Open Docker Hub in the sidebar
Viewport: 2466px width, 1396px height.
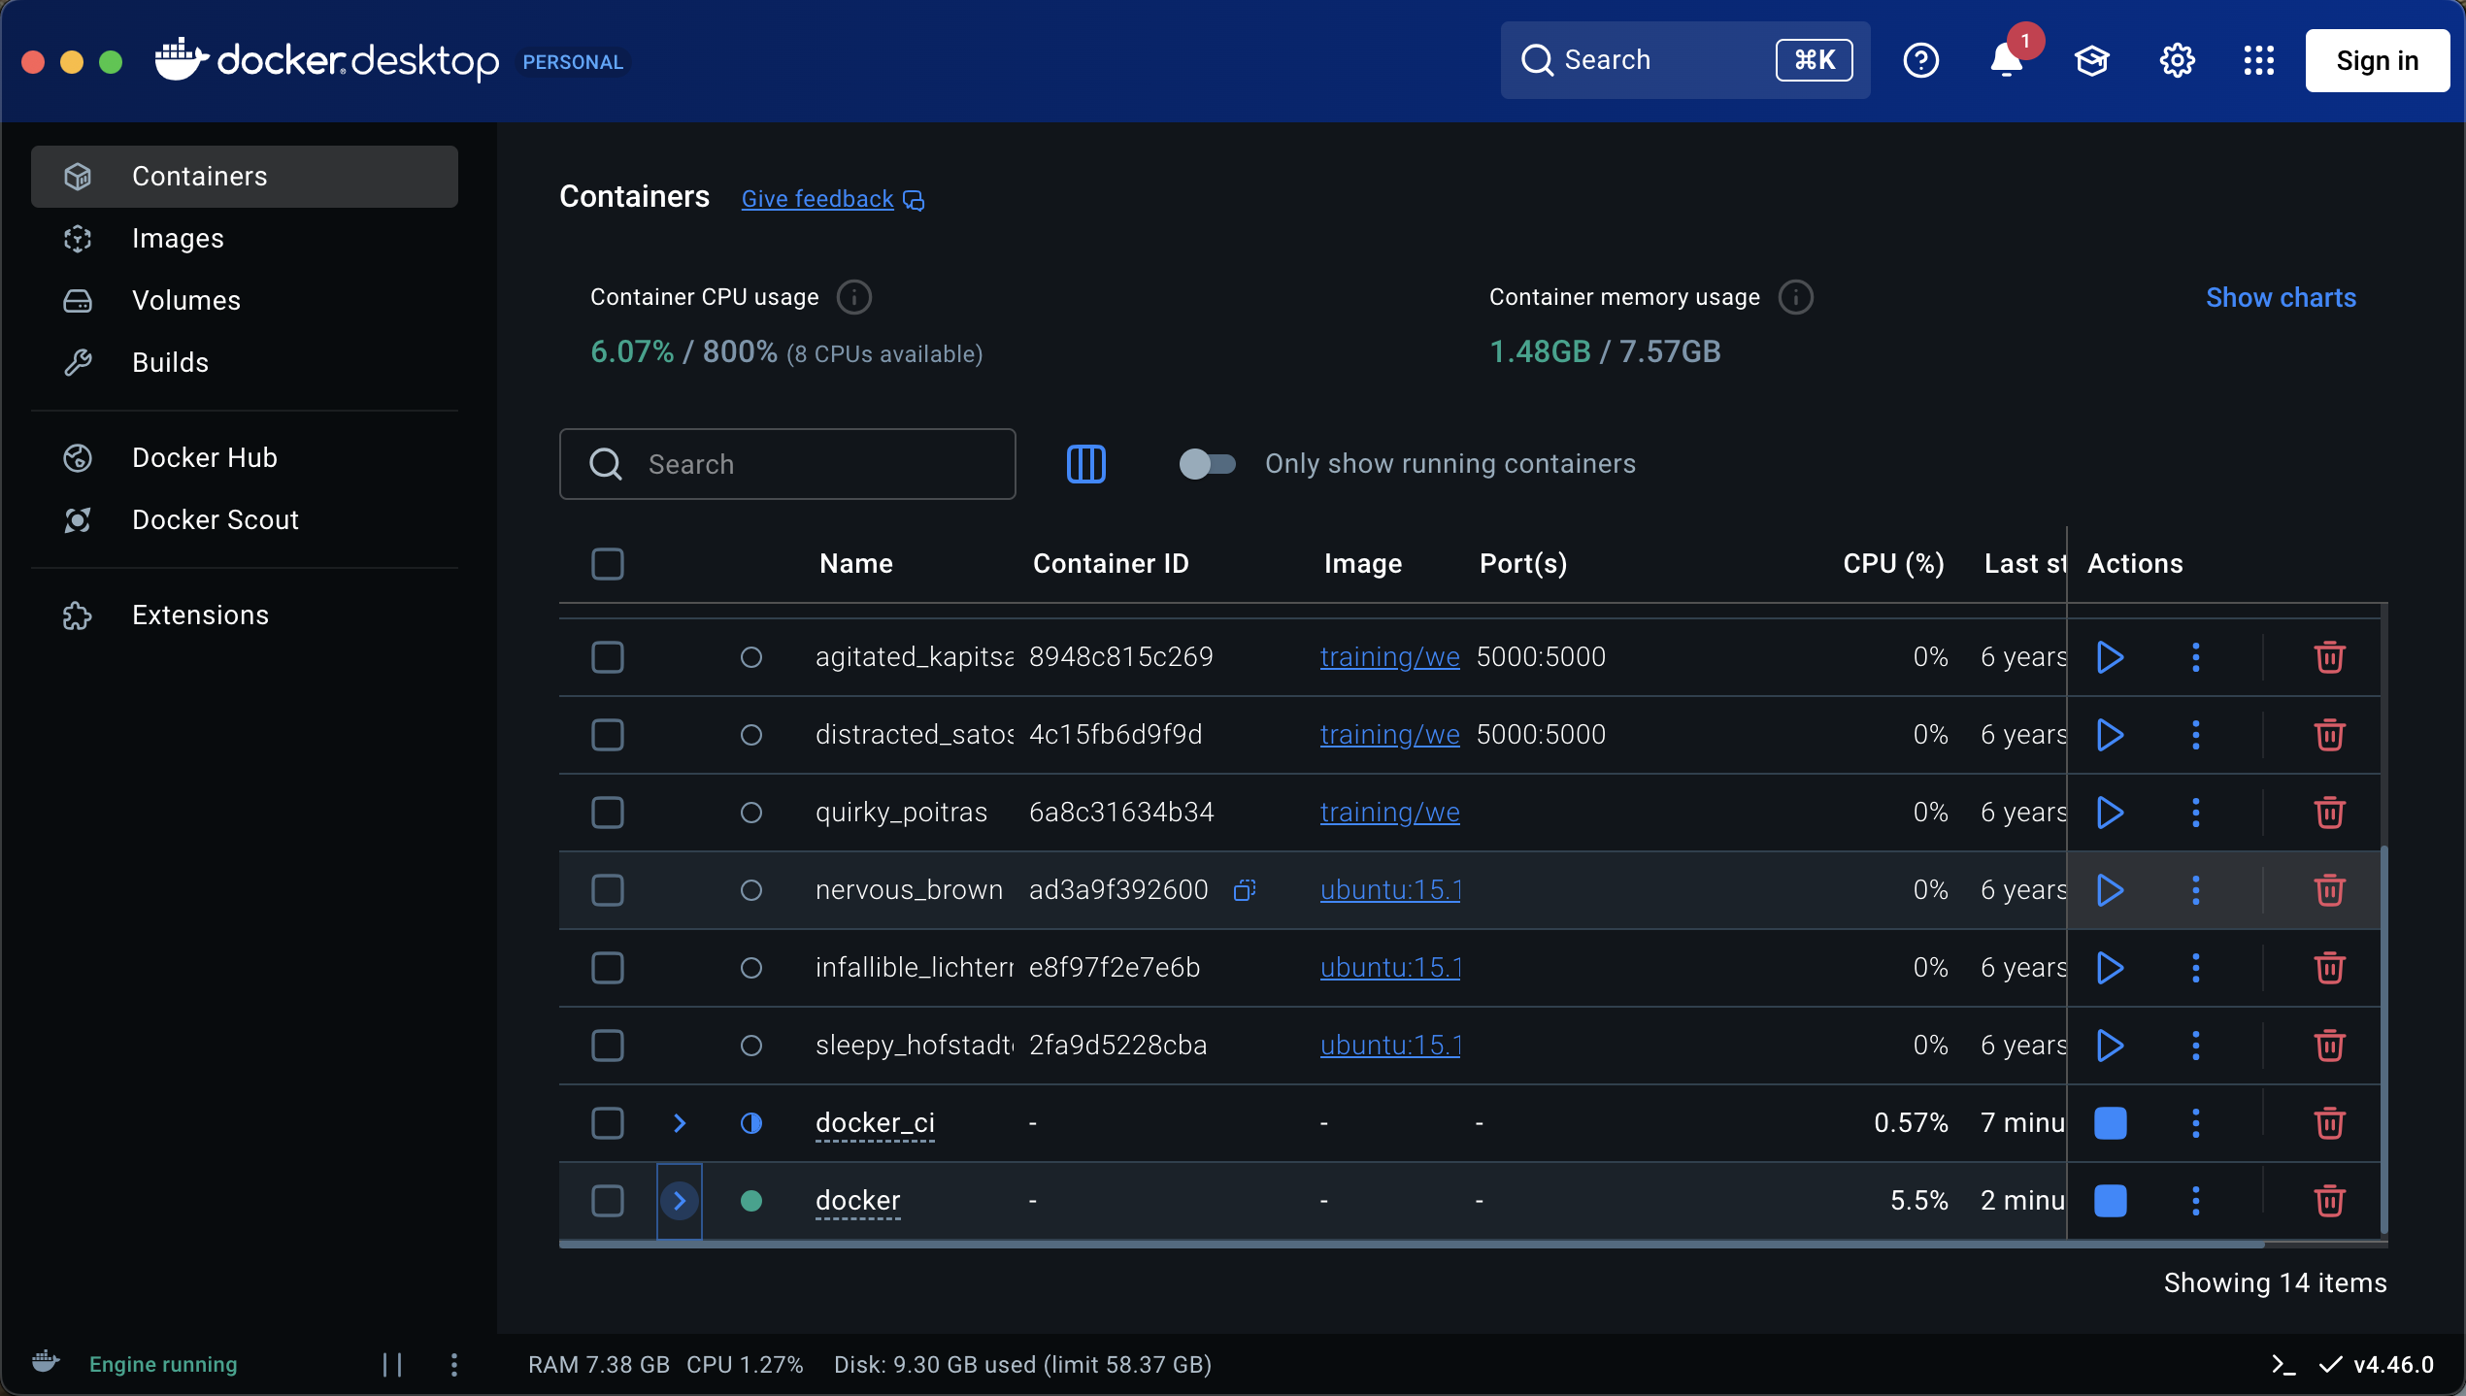245,458
